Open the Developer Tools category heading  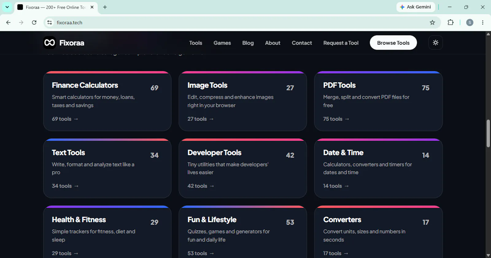coord(215,152)
